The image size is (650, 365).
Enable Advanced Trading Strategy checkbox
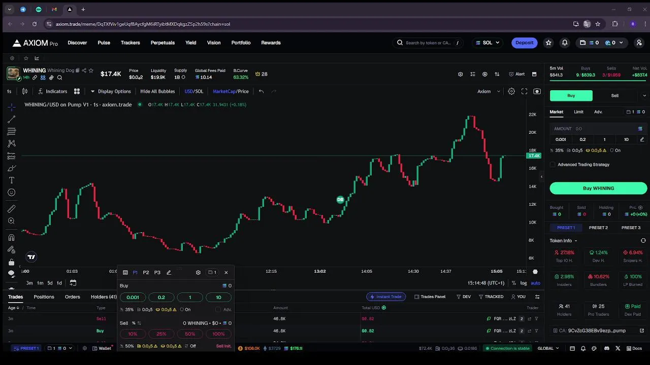click(x=553, y=164)
